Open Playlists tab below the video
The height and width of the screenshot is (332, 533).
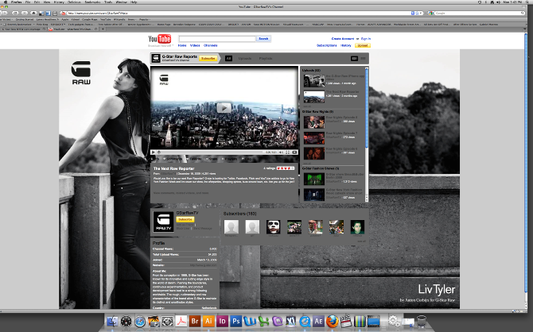tap(231, 159)
